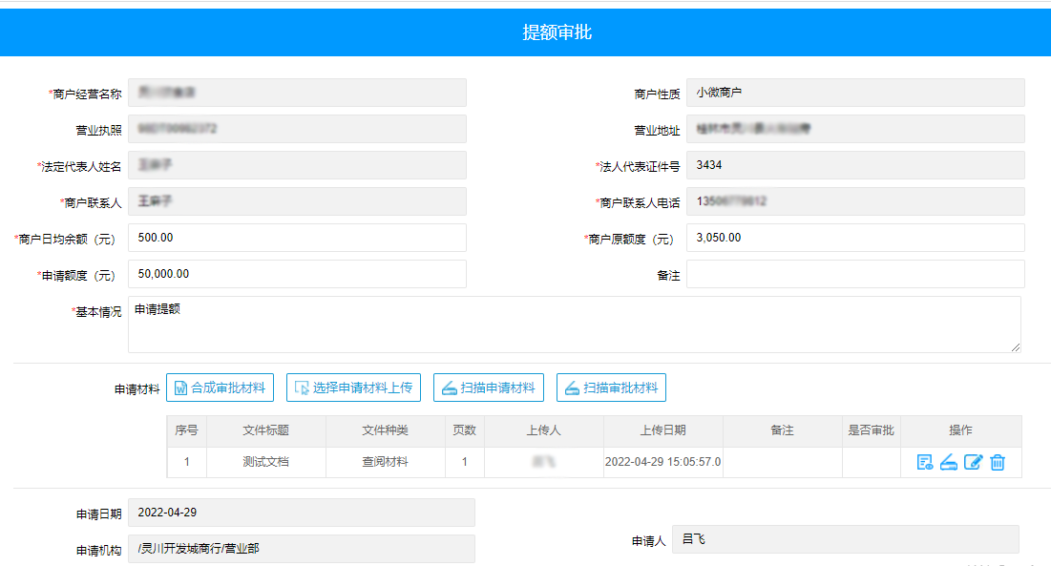
Task: Click the empty 备注 input field
Action: click(x=854, y=274)
